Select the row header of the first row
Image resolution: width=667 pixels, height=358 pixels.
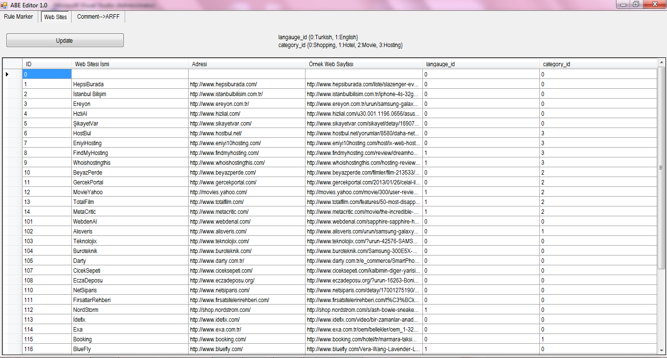pos(12,74)
